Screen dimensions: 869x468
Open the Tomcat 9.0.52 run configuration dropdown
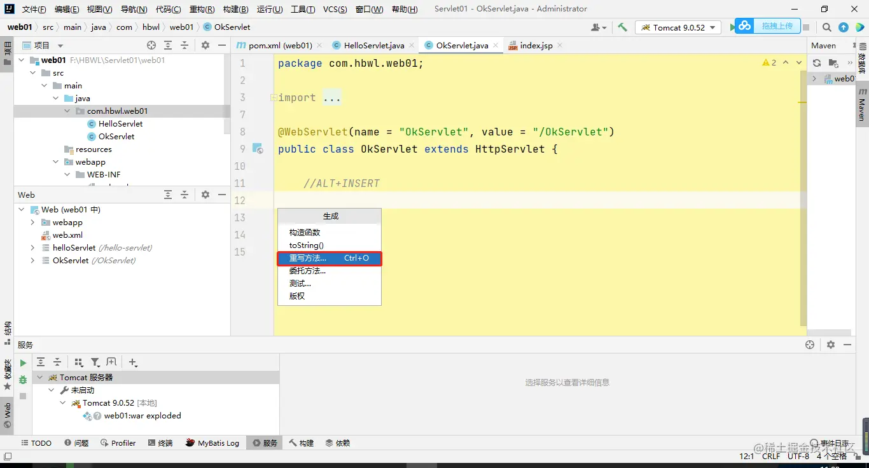coord(678,27)
